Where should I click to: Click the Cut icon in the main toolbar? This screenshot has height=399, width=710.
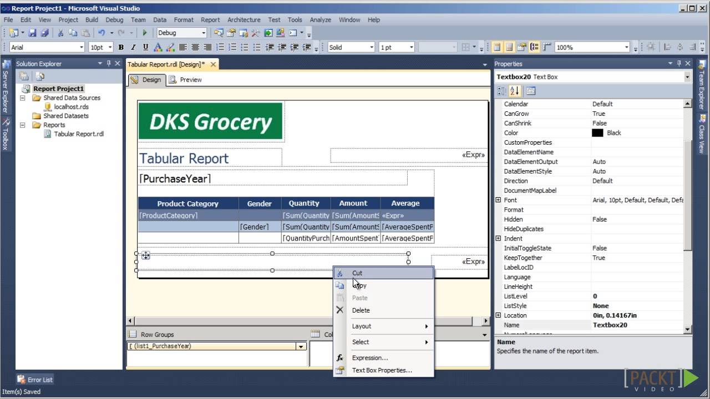click(x=60, y=33)
